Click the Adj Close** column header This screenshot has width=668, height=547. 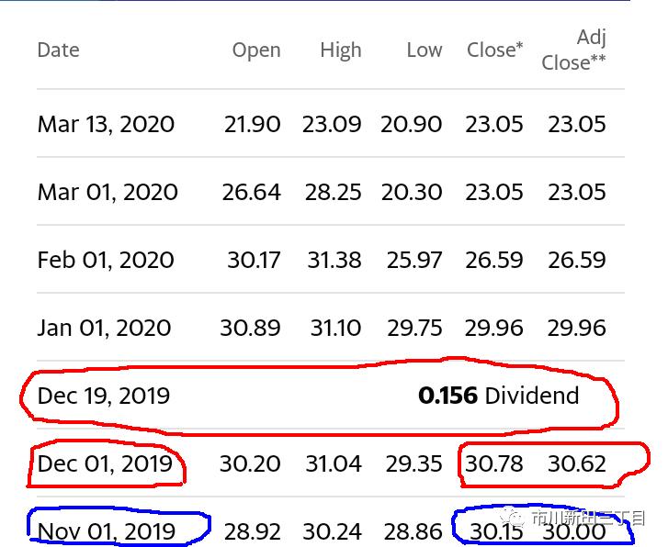[x=575, y=50]
